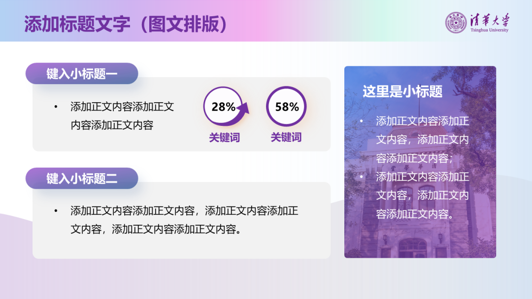
Task: Click the two-line body text in section one
Action: [122, 116]
